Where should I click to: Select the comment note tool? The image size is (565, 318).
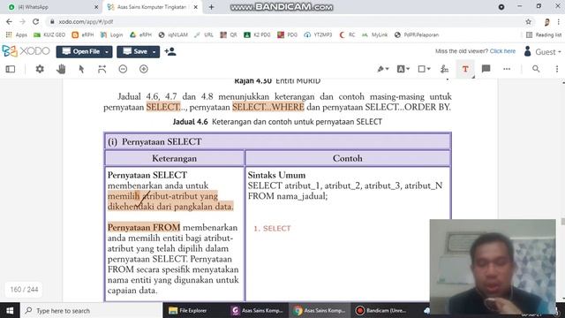(486, 69)
